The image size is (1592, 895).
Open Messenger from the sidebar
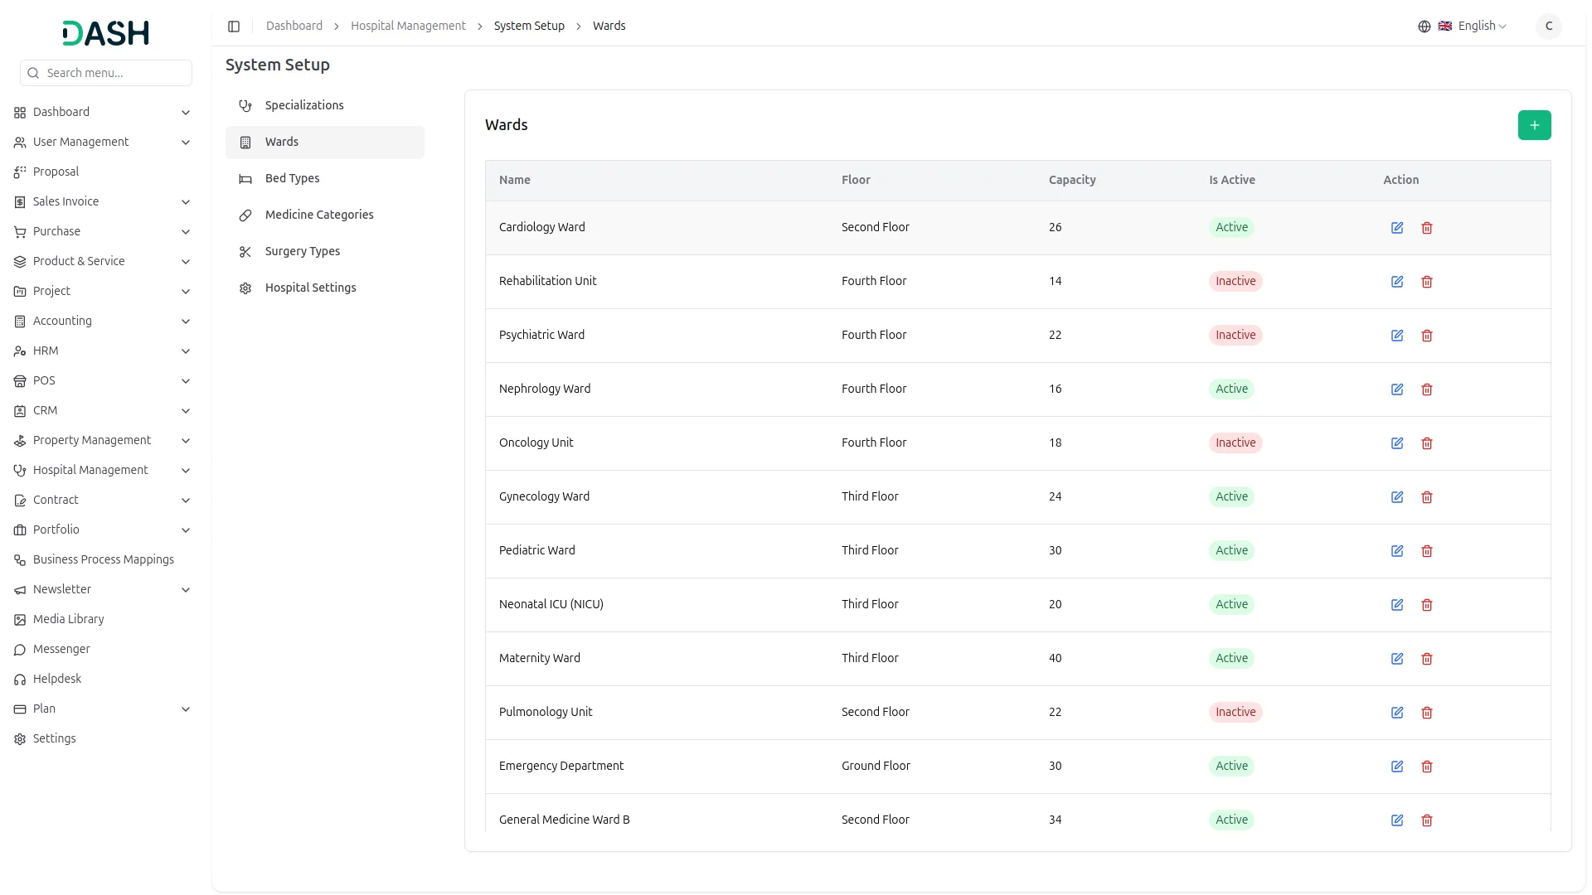coord(103,649)
